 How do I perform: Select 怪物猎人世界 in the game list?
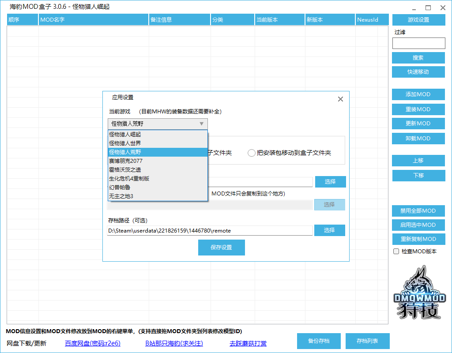coord(158,143)
